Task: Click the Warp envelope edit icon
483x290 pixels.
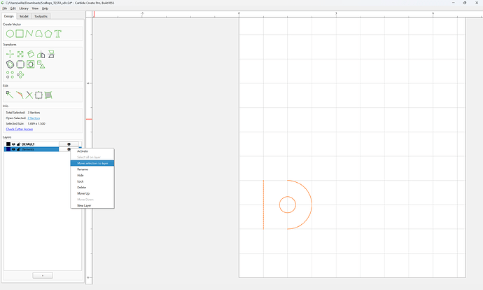Action: click(x=48, y=95)
